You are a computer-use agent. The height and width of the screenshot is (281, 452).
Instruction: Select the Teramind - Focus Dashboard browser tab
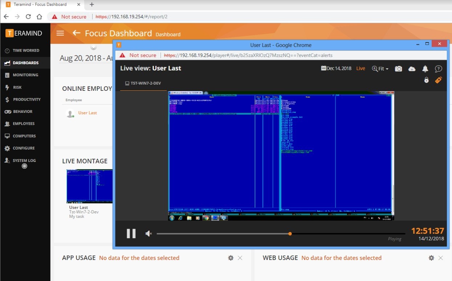tap(42, 4)
